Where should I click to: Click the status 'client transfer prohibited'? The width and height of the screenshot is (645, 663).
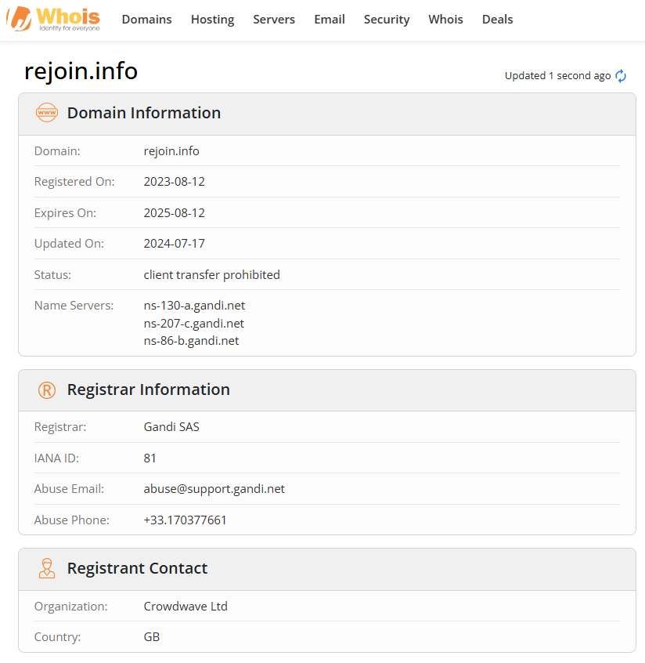[211, 275]
